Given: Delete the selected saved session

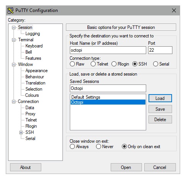Looking at the screenshot, I should coord(160,120).
